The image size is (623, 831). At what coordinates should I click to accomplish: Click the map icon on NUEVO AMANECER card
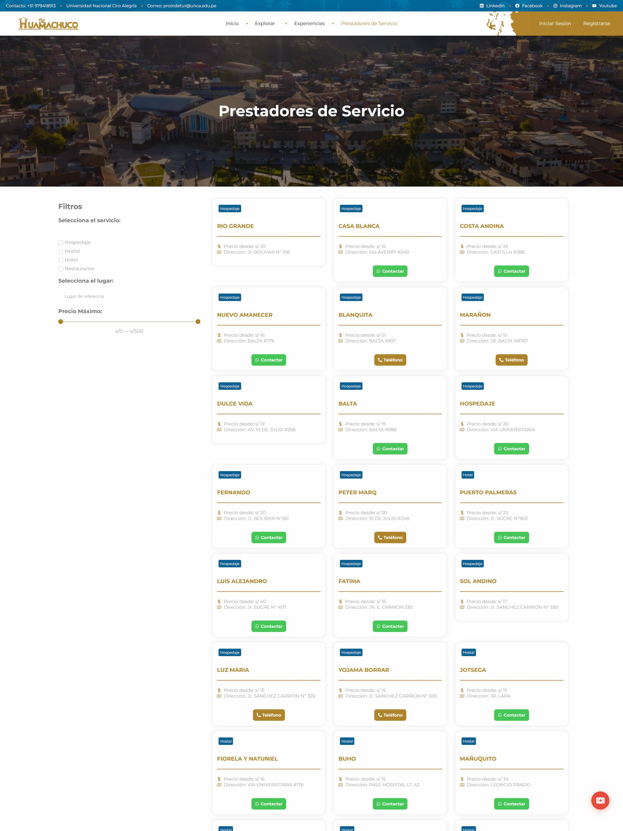(219, 341)
